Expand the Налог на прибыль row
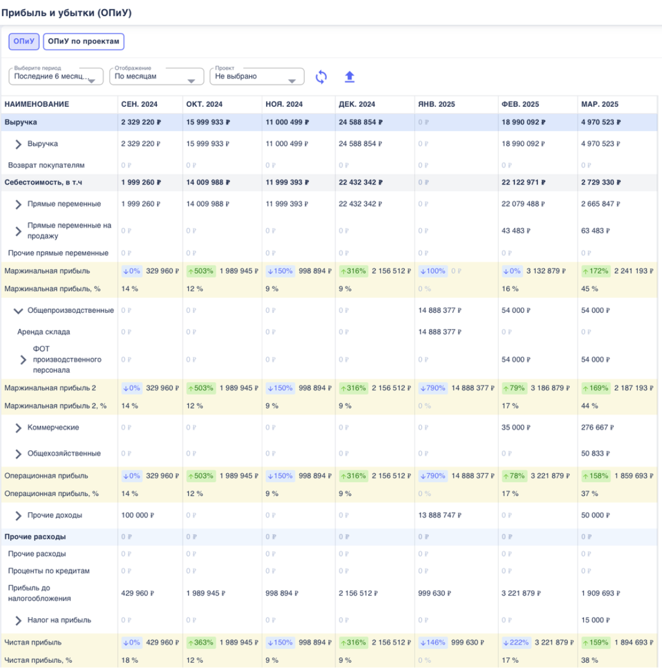The image size is (662, 670). tap(18, 620)
